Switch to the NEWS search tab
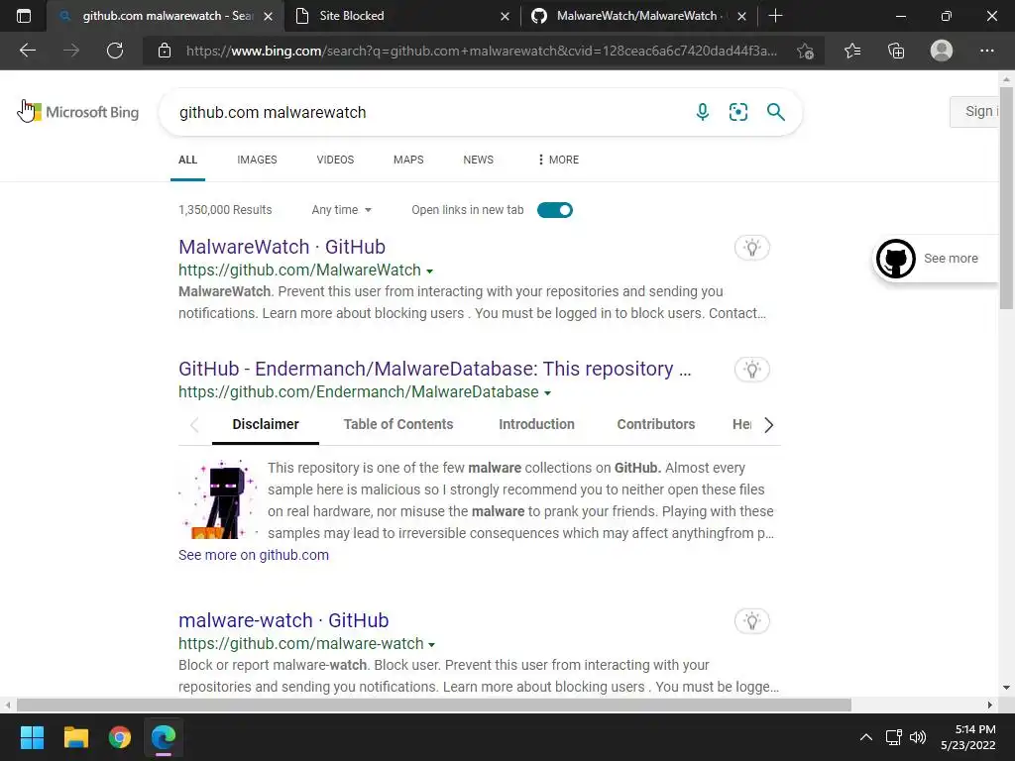Viewport: 1015px width, 761px height. pos(479,160)
